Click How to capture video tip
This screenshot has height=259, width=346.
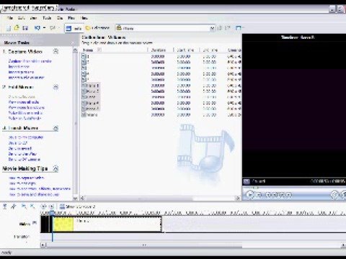click(27, 178)
